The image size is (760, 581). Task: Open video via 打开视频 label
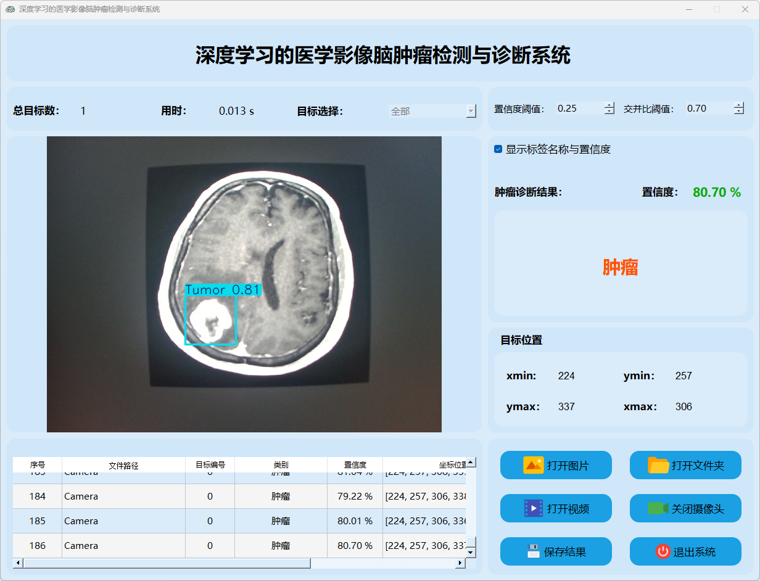[568, 509]
